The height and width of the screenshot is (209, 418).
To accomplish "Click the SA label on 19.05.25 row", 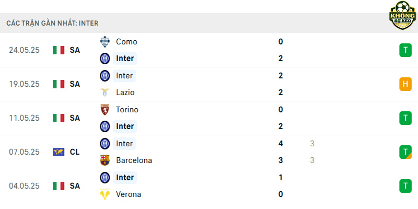I will 75,84.
